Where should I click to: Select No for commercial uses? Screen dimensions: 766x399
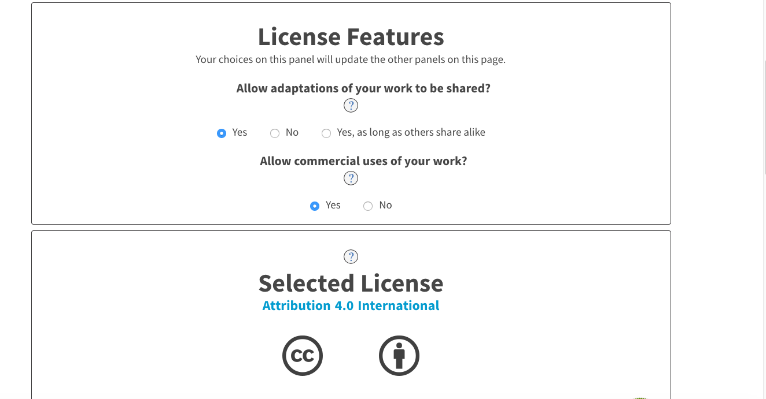pyautogui.click(x=368, y=206)
